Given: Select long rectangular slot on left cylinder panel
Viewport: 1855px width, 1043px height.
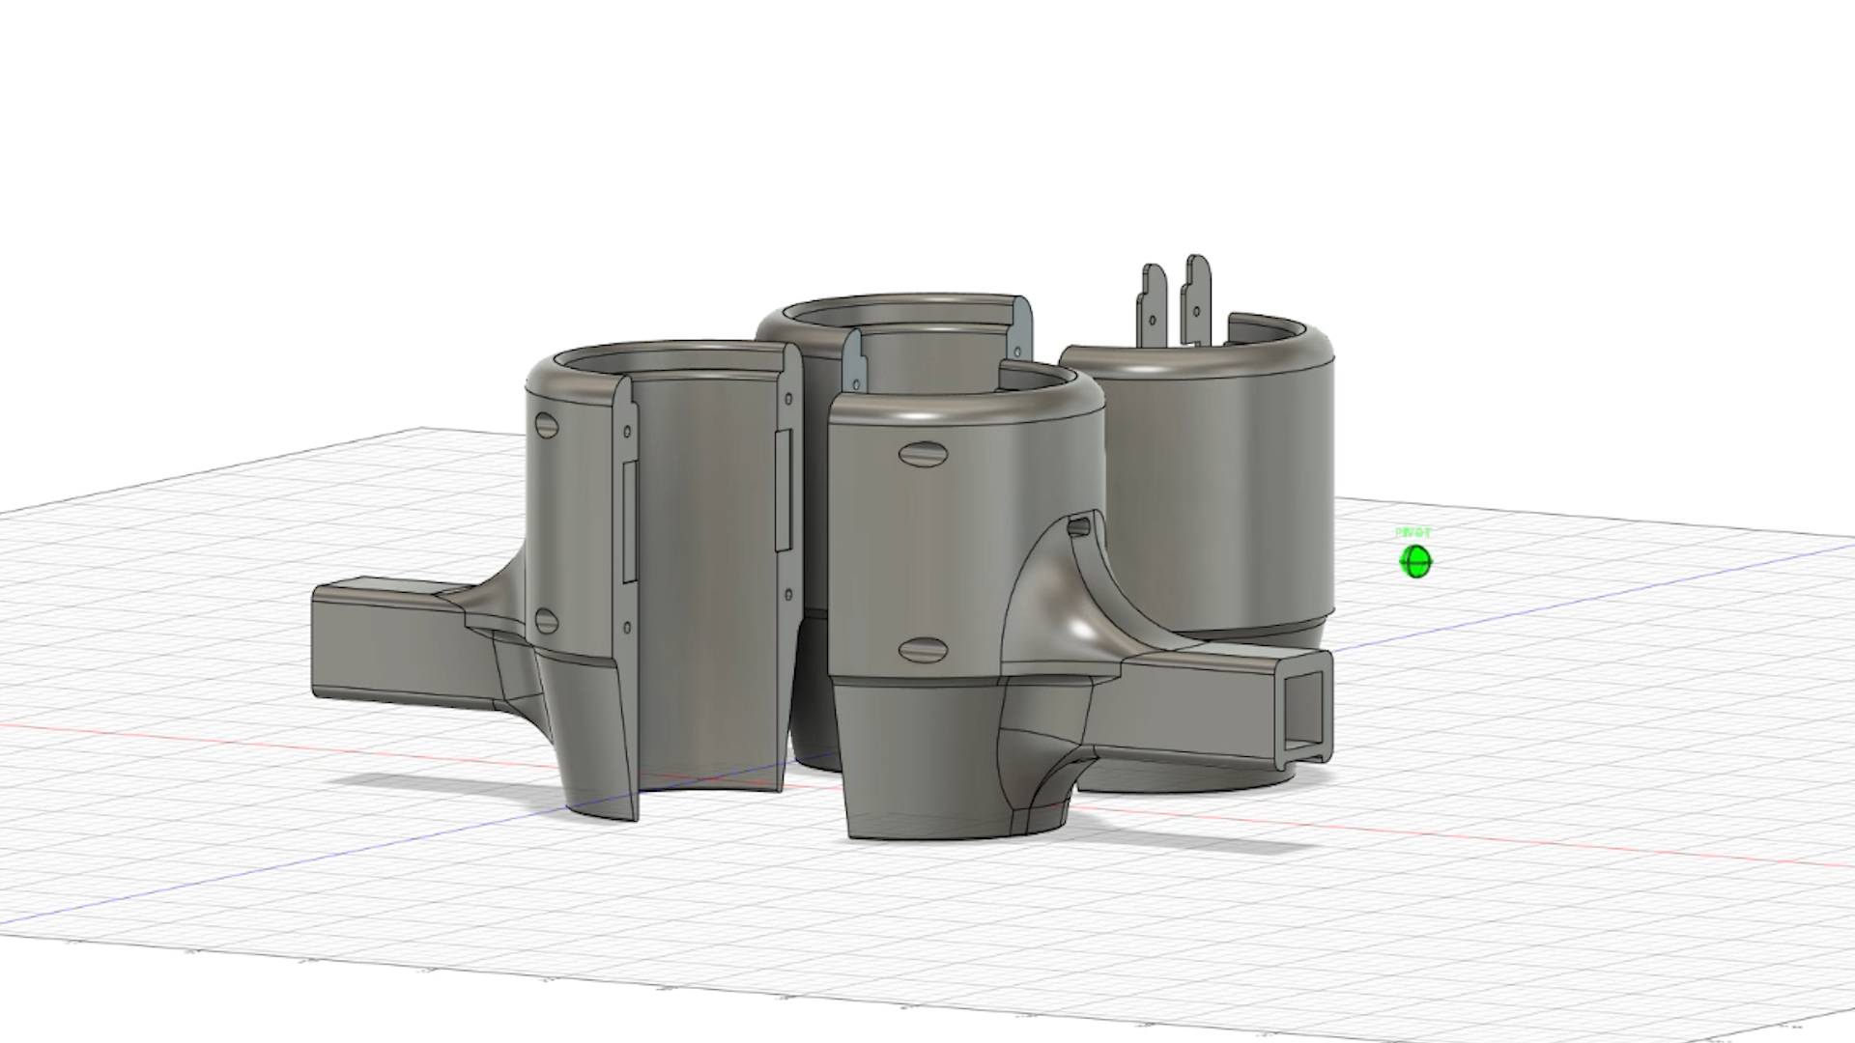Looking at the screenshot, I should tap(629, 521).
